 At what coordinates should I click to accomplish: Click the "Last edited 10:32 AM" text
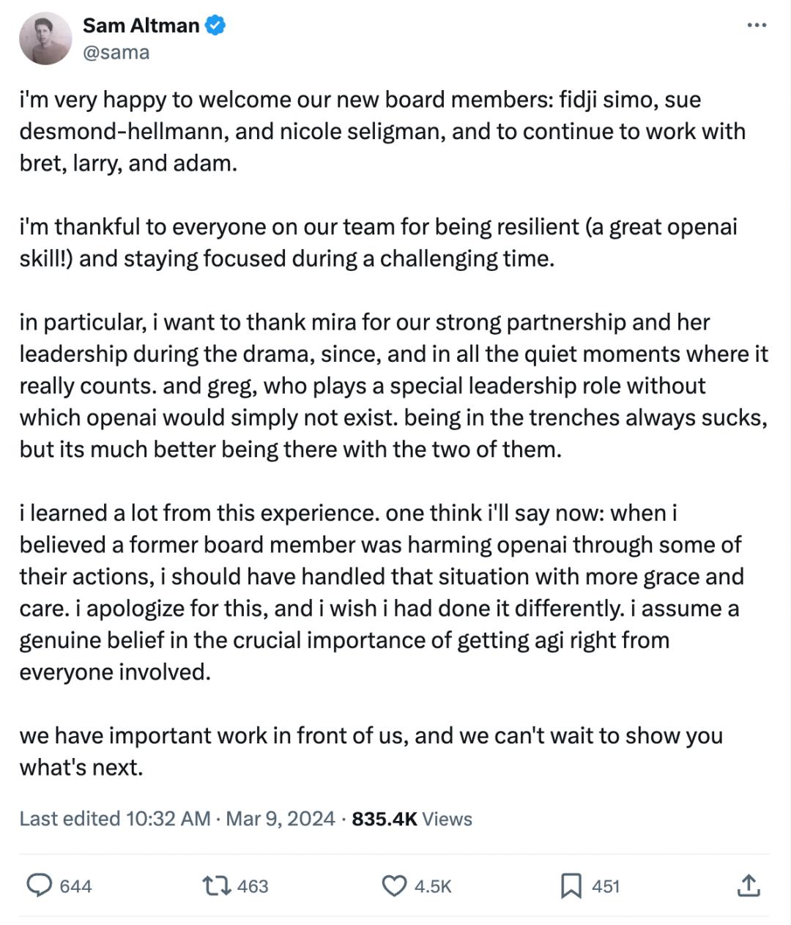click(x=114, y=819)
